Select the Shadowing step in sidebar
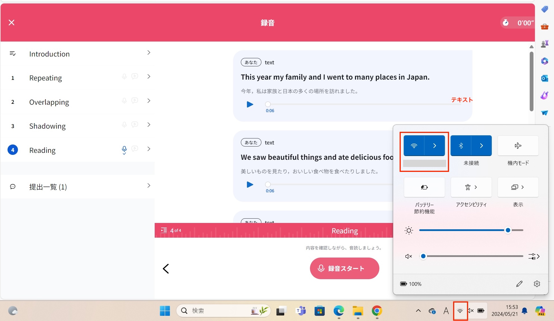 tap(47, 126)
